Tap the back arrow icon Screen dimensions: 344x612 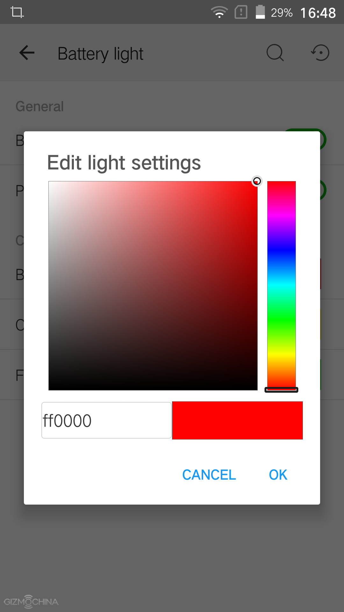tap(27, 53)
